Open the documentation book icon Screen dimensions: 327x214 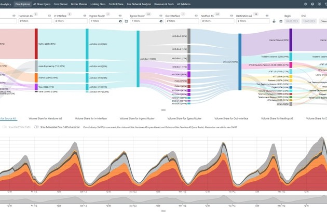[x=319, y=4]
